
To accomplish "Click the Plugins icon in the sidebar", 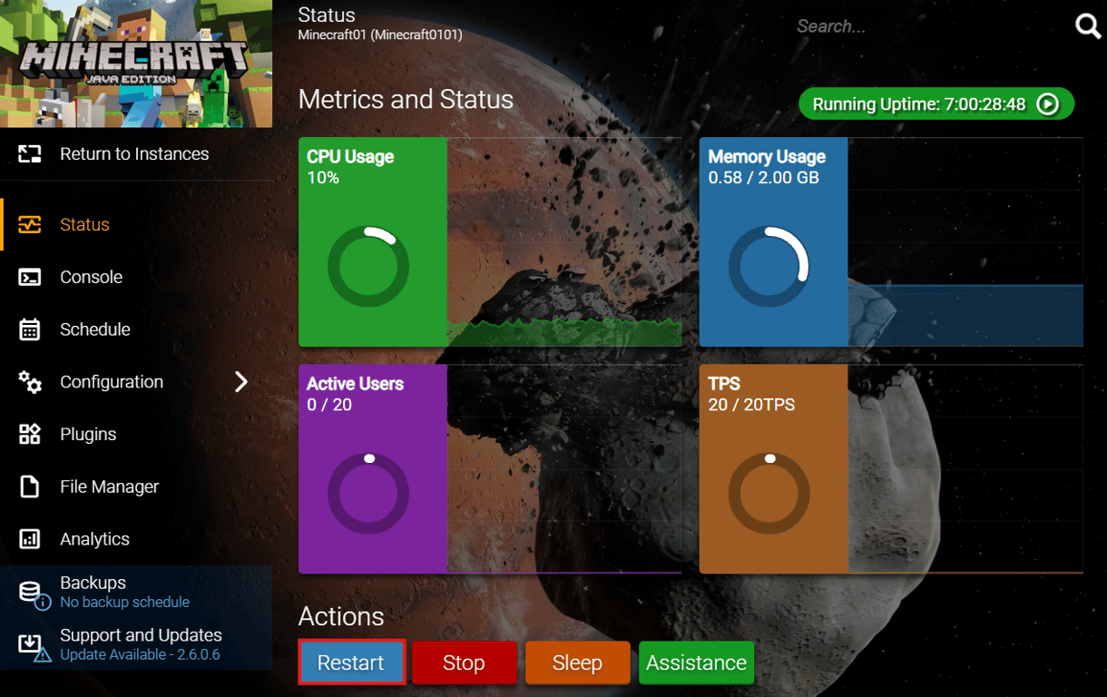I will [31, 434].
